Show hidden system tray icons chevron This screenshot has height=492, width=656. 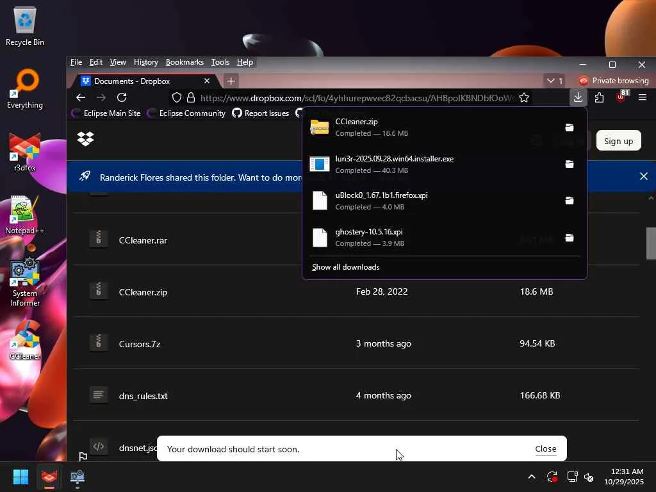click(531, 477)
